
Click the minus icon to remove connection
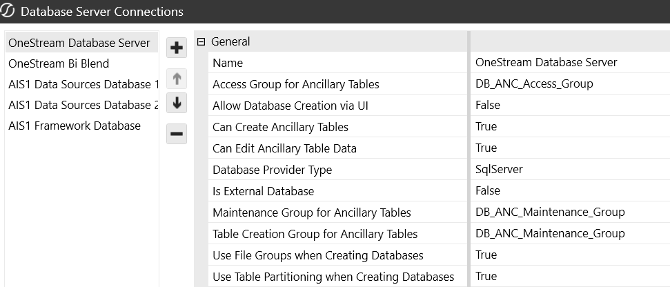177,134
